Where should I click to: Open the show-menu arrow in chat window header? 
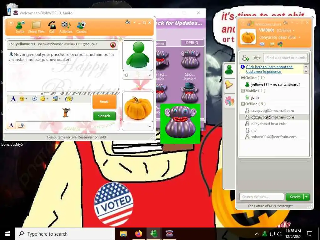pyautogui.click(x=134, y=22)
